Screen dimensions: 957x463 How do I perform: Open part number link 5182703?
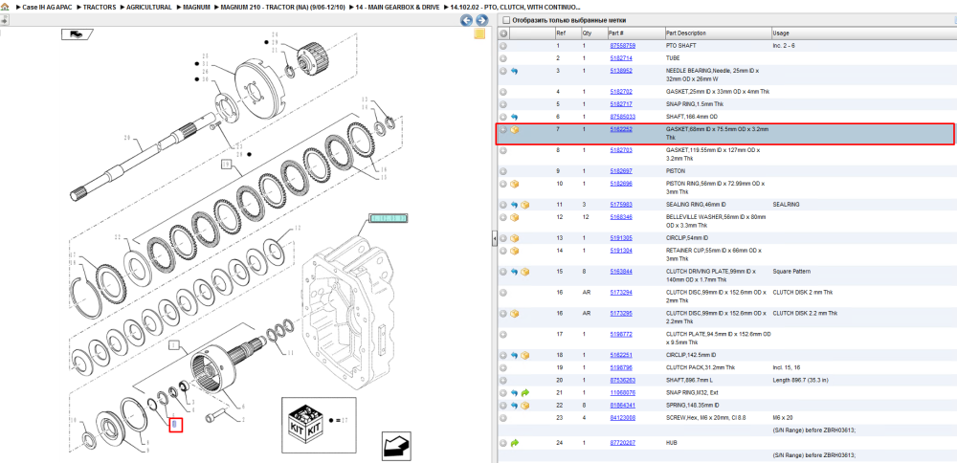(x=621, y=150)
